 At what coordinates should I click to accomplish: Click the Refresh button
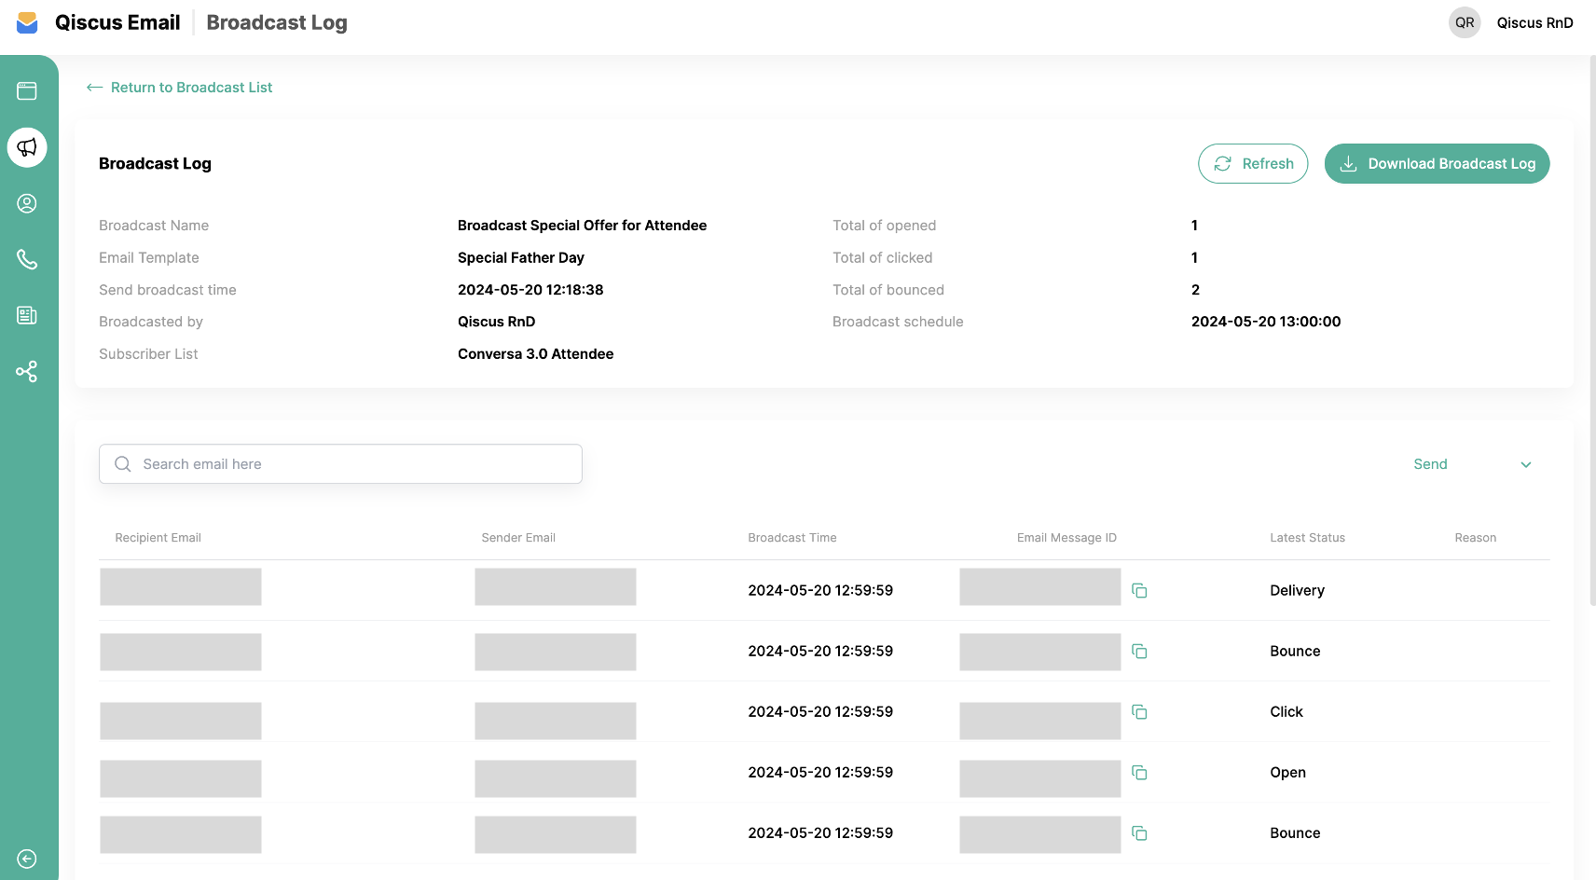tap(1253, 164)
